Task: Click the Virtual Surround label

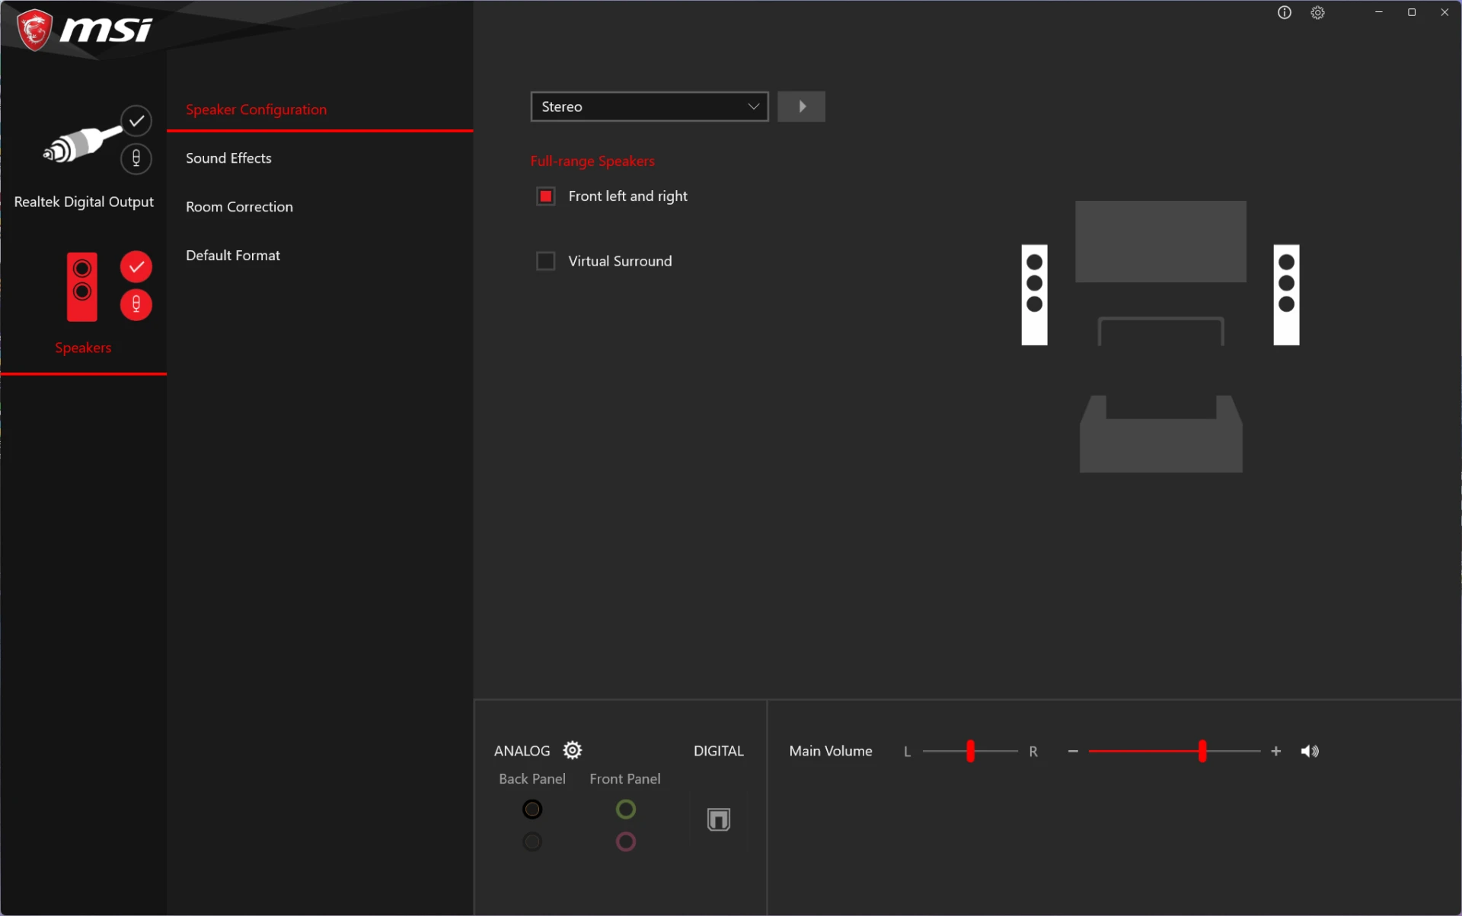Action: pyautogui.click(x=620, y=261)
